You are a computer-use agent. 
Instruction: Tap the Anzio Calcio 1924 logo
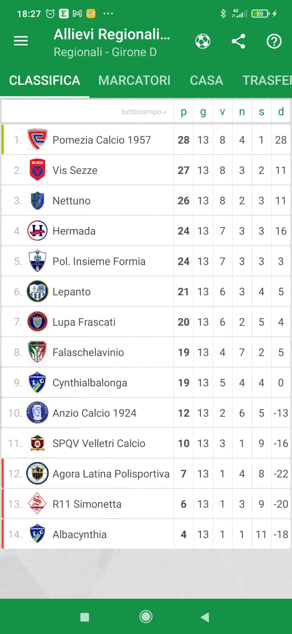[37, 413]
